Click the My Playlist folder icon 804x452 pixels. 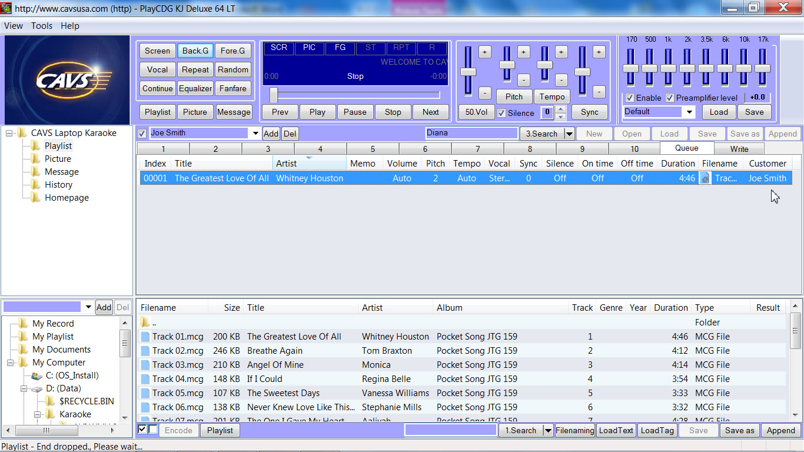pos(23,337)
